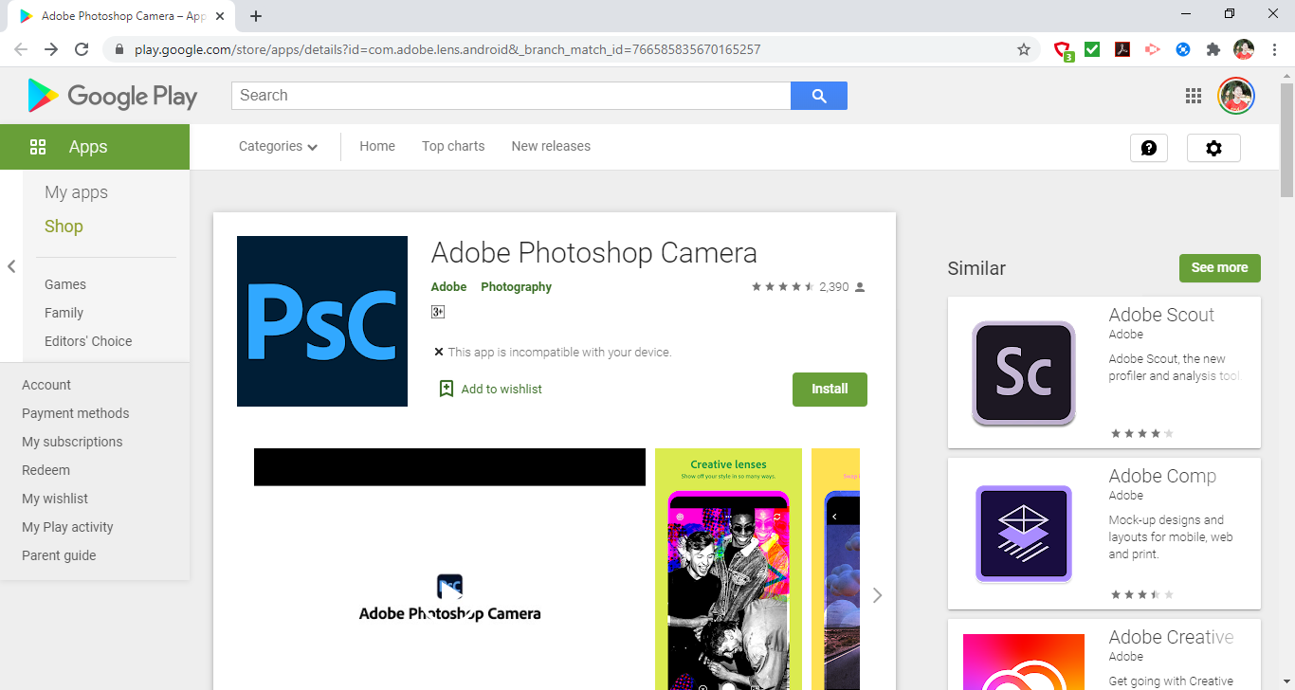Click the Google Play logo
This screenshot has width=1295, height=690.
111,95
